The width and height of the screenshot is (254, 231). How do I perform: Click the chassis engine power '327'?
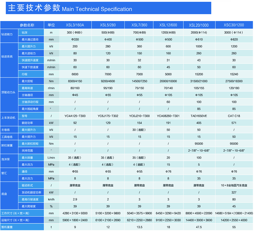coord(234,192)
